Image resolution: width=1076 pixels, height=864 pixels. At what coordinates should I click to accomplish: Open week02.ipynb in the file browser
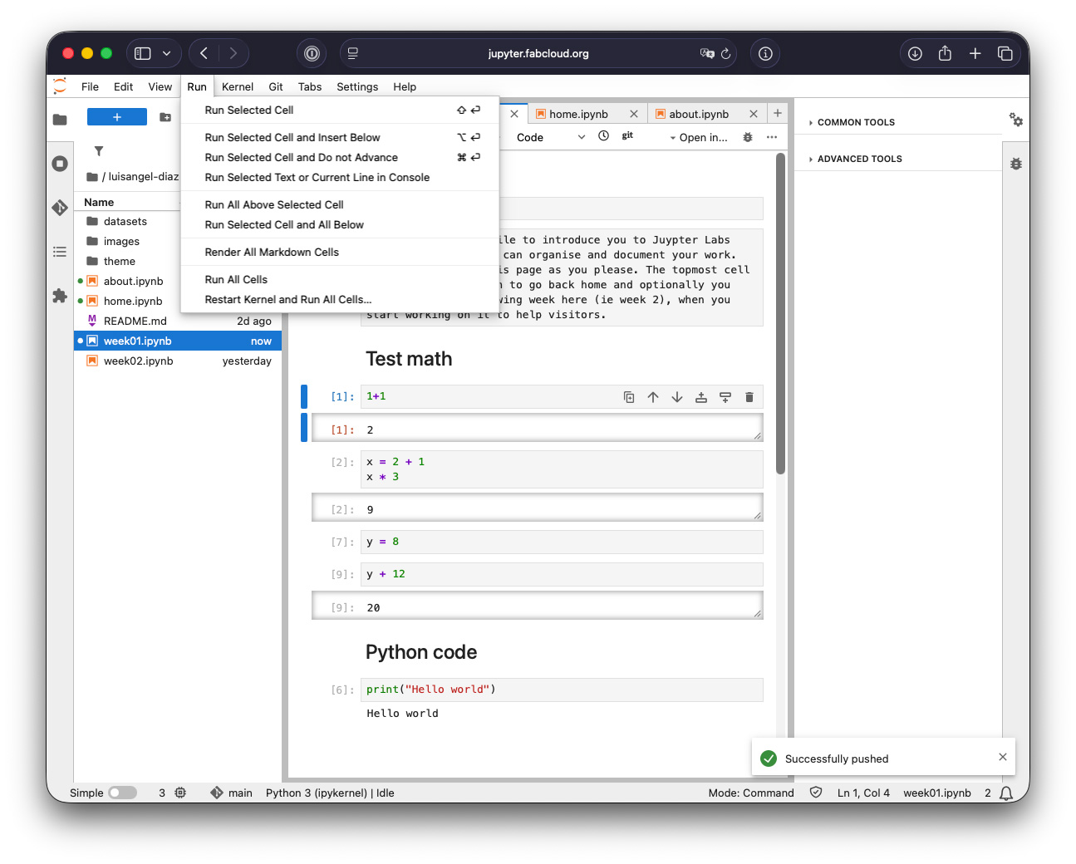pos(138,361)
